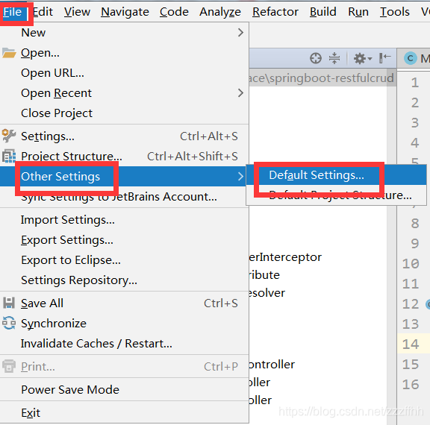This screenshot has height=425, width=430.
Task: Open the Navigate menu
Action: (125, 12)
